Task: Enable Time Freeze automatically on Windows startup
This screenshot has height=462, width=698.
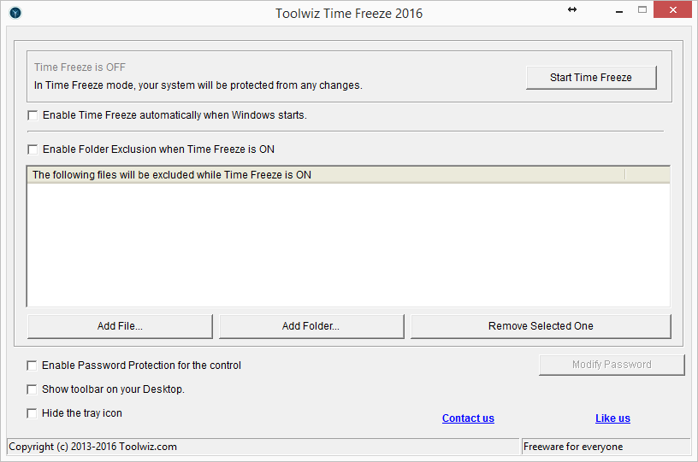Action: tap(33, 115)
